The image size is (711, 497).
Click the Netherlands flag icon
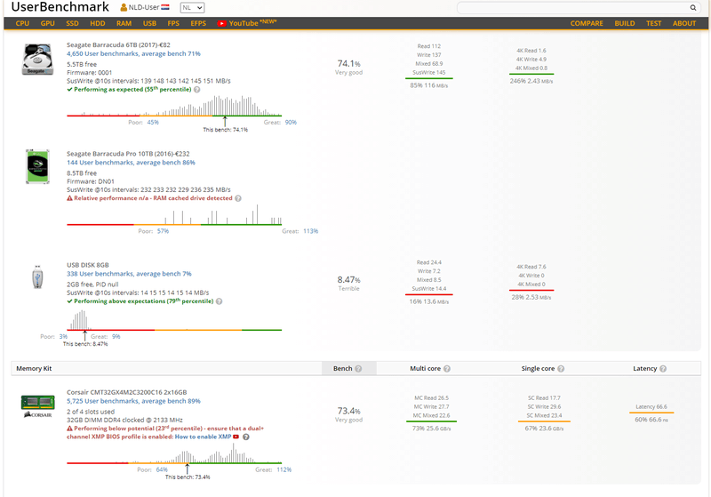point(165,7)
